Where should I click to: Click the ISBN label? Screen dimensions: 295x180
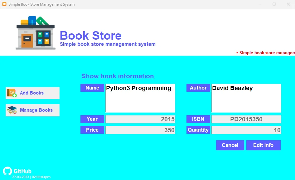(x=198, y=119)
